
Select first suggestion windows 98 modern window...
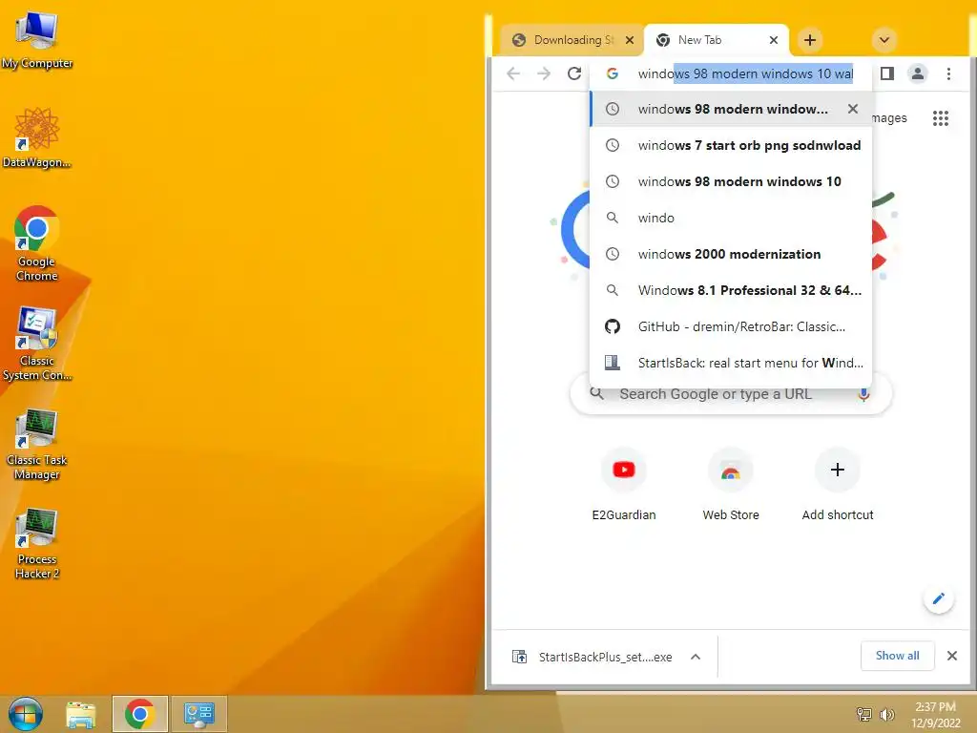pyautogui.click(x=731, y=109)
